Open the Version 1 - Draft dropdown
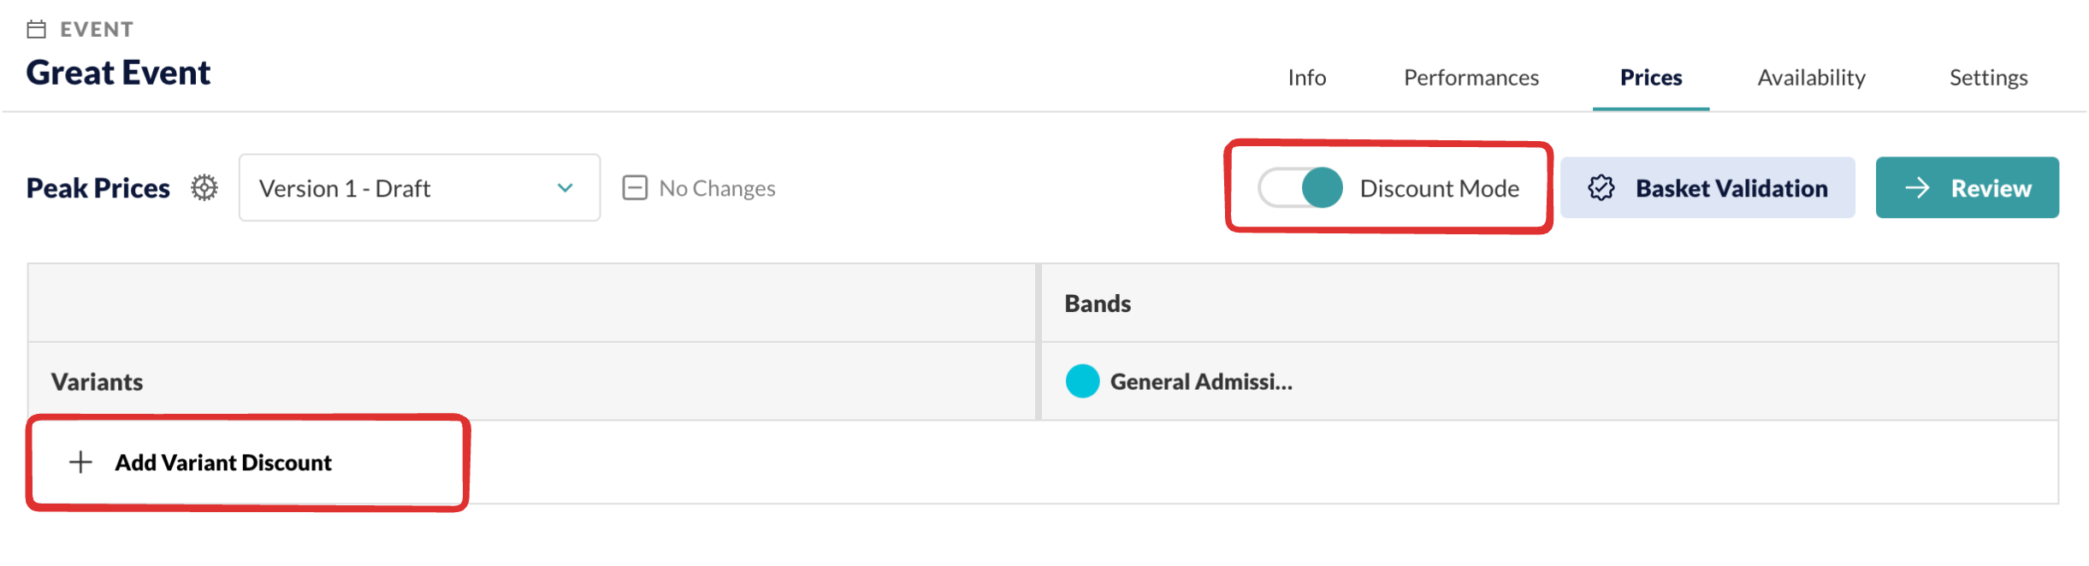 tap(419, 187)
